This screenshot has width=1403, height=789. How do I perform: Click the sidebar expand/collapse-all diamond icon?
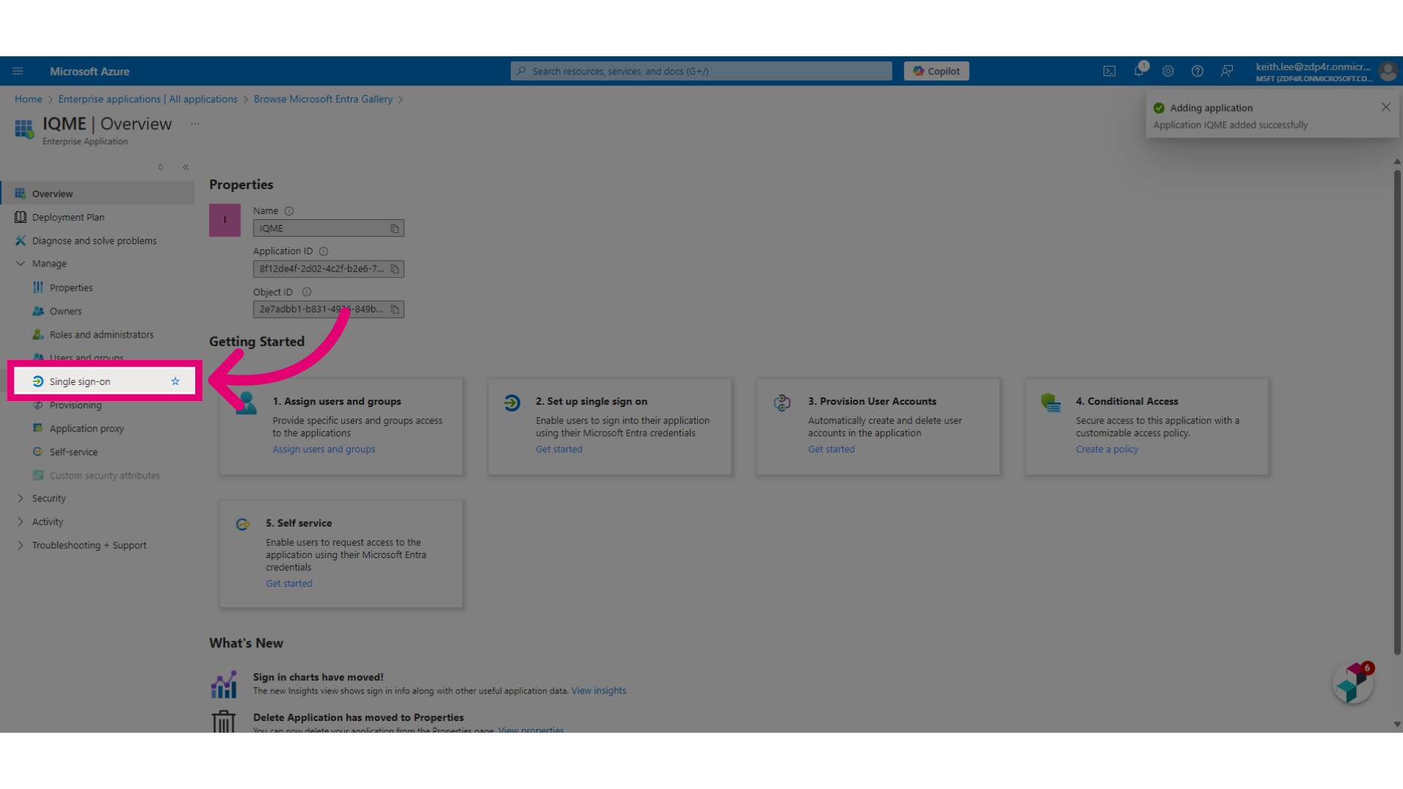pyautogui.click(x=161, y=167)
